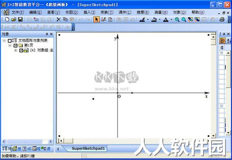This screenshot has width=232, height=160.
Task: Open the 测量(M) menu
Action: 161,12
